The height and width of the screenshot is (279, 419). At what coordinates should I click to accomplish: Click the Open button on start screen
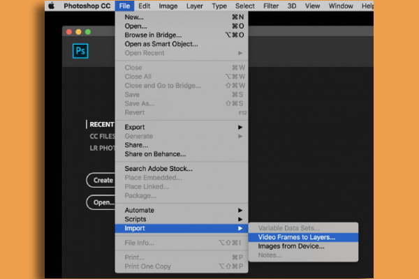coord(101,202)
